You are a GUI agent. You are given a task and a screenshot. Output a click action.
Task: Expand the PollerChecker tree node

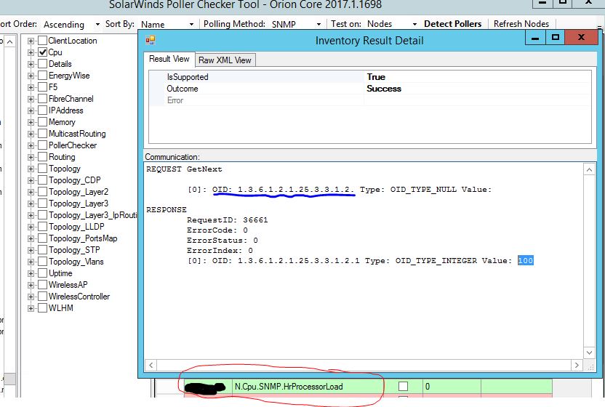[31, 145]
